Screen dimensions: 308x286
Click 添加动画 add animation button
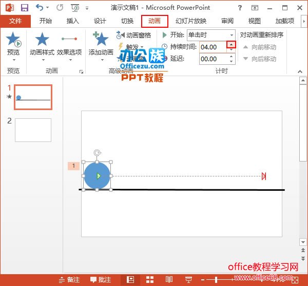(x=101, y=46)
